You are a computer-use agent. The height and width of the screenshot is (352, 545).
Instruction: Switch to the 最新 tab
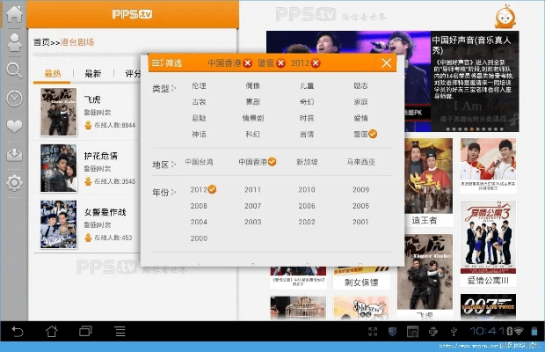(92, 74)
